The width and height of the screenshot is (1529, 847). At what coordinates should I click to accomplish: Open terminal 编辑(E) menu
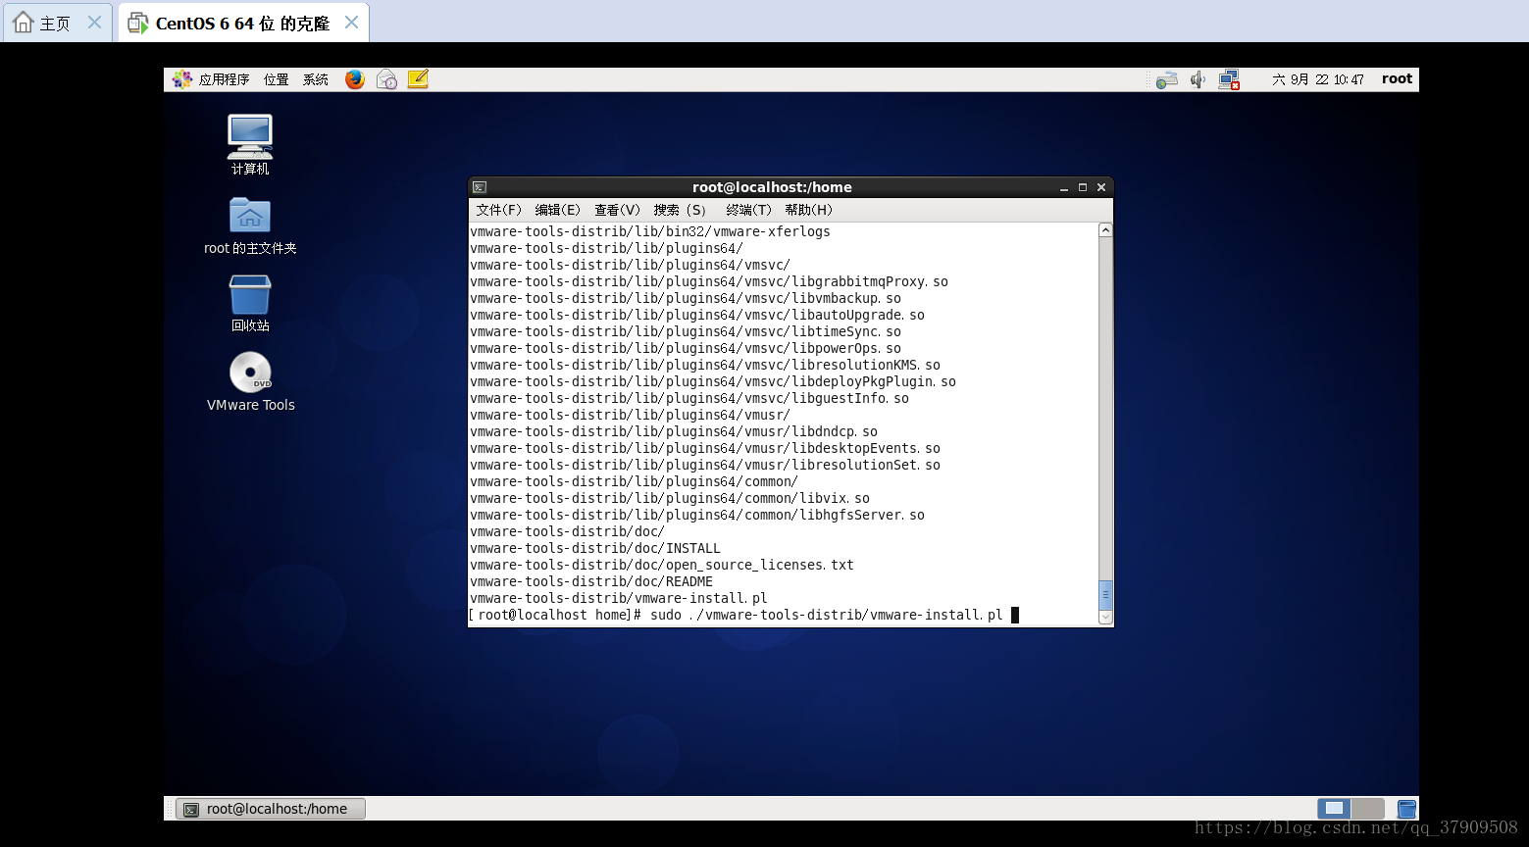pos(558,210)
